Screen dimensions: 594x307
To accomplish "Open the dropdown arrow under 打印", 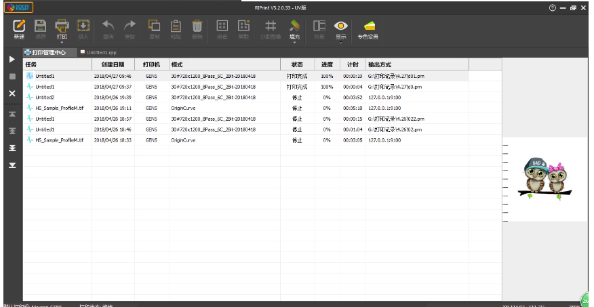I will [x=62, y=43].
